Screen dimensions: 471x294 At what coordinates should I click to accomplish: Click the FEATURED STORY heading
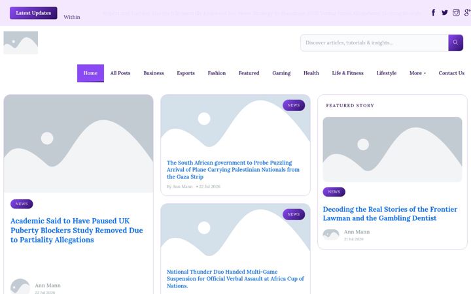click(350, 106)
